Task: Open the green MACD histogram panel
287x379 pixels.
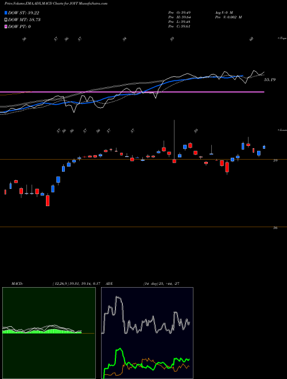Action: (x=49, y=333)
